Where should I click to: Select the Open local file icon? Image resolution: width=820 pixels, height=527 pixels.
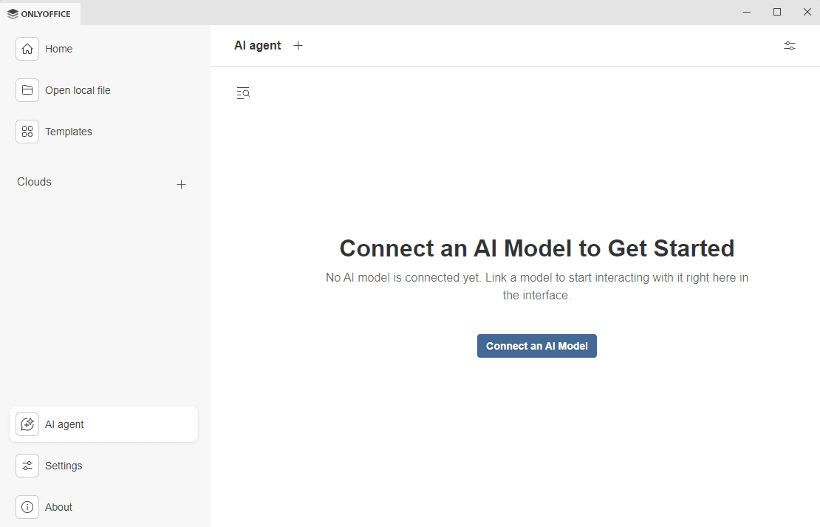click(27, 89)
